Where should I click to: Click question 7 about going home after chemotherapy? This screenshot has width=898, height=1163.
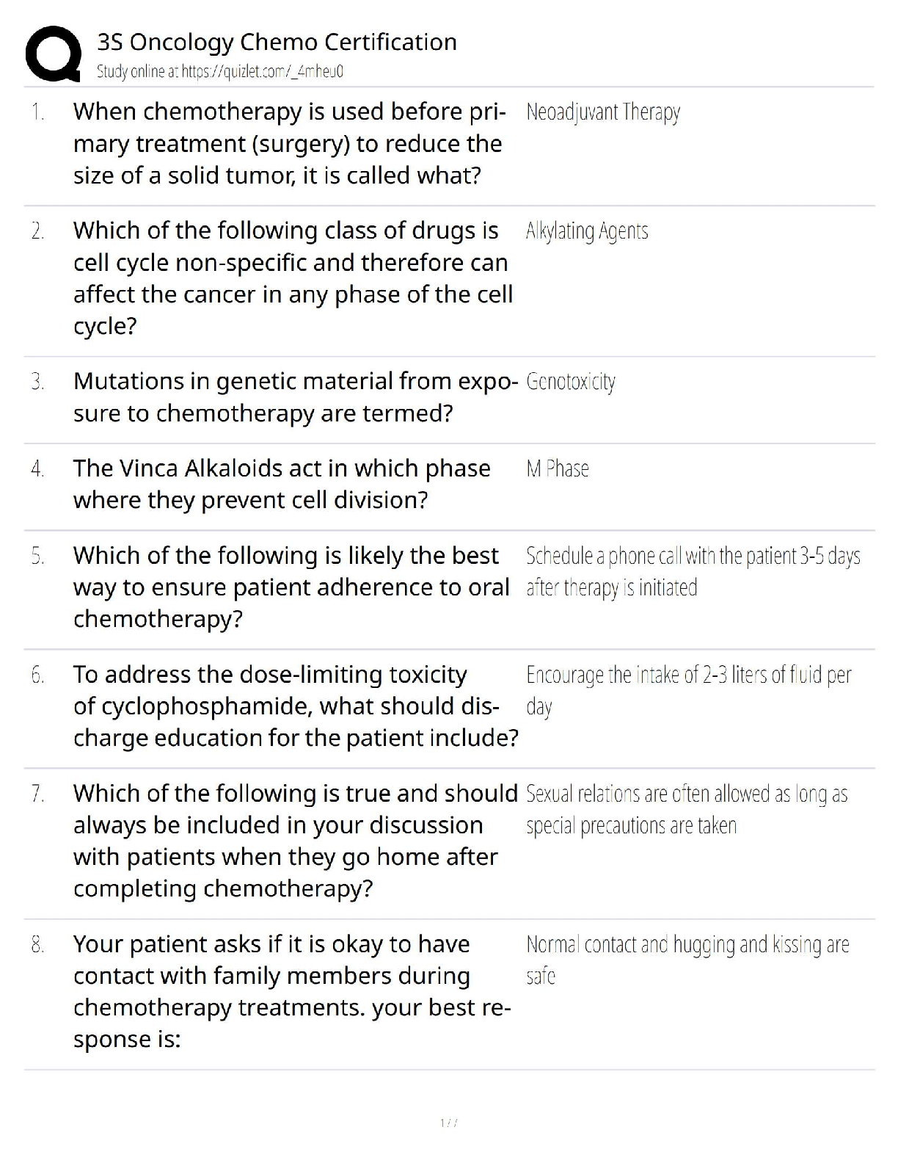pyautogui.click(x=295, y=840)
